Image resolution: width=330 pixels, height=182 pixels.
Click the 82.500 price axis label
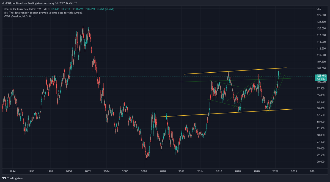point(321,129)
